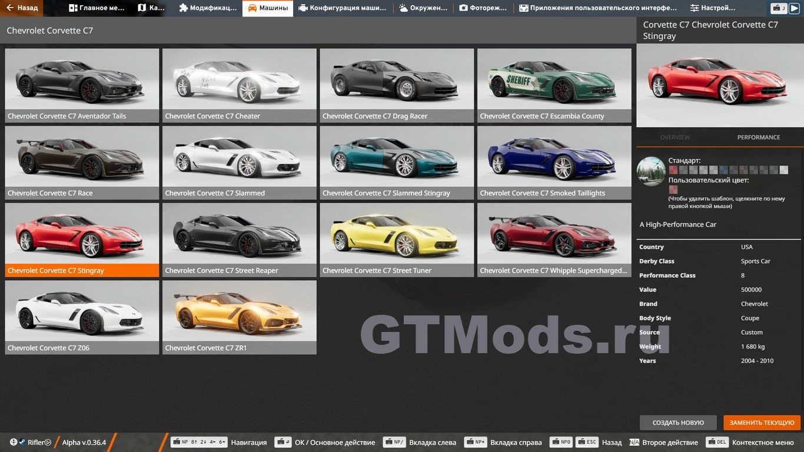804x452 pixels.
Task: Click the СОЗДАТЬ НОВУЮ button
Action: [678, 423]
